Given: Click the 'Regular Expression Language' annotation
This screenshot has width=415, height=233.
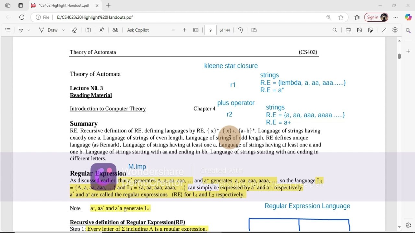Looking at the screenshot, I should coord(307,206).
